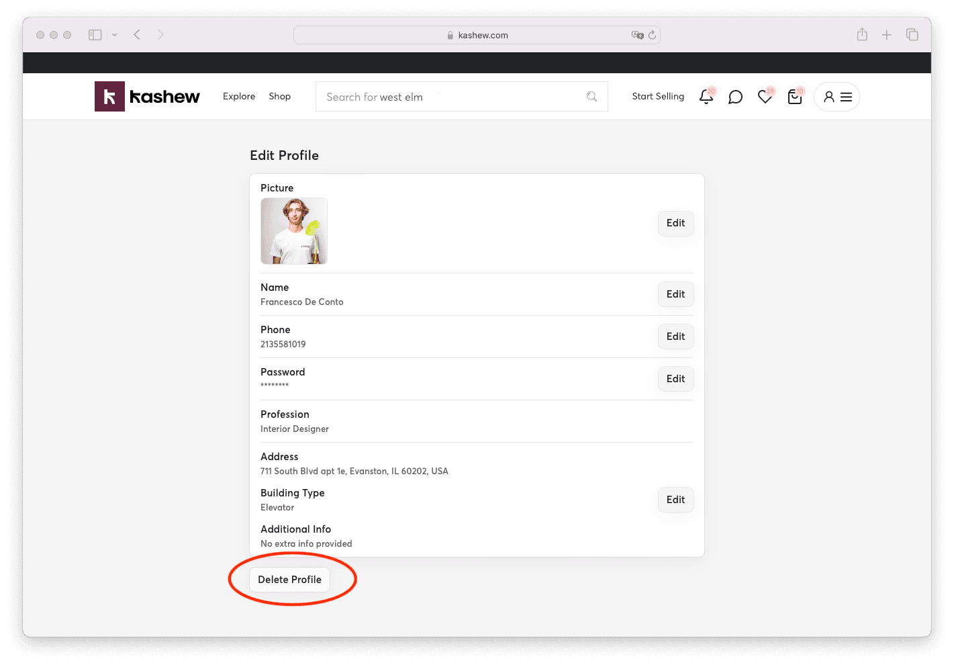Open new tab with plus icon
This screenshot has width=954, height=665.
click(x=887, y=35)
